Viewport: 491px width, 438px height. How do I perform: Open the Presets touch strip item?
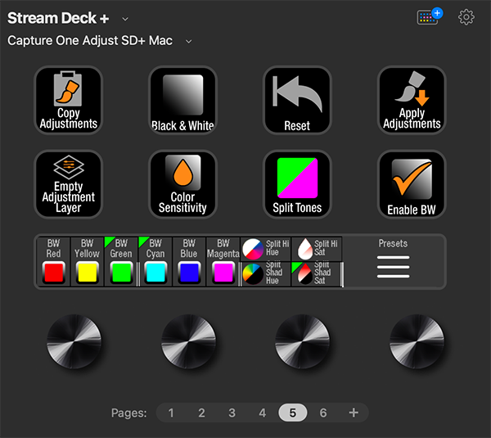point(394,262)
